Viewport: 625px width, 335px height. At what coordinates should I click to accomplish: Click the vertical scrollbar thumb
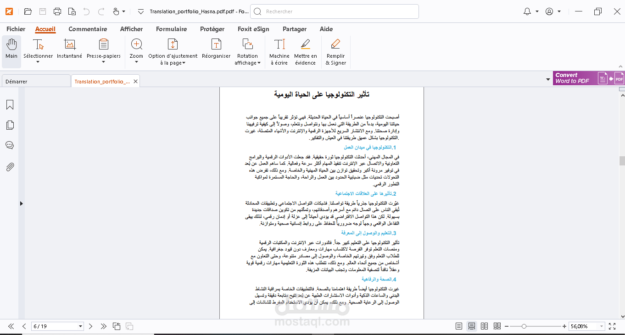click(x=622, y=160)
